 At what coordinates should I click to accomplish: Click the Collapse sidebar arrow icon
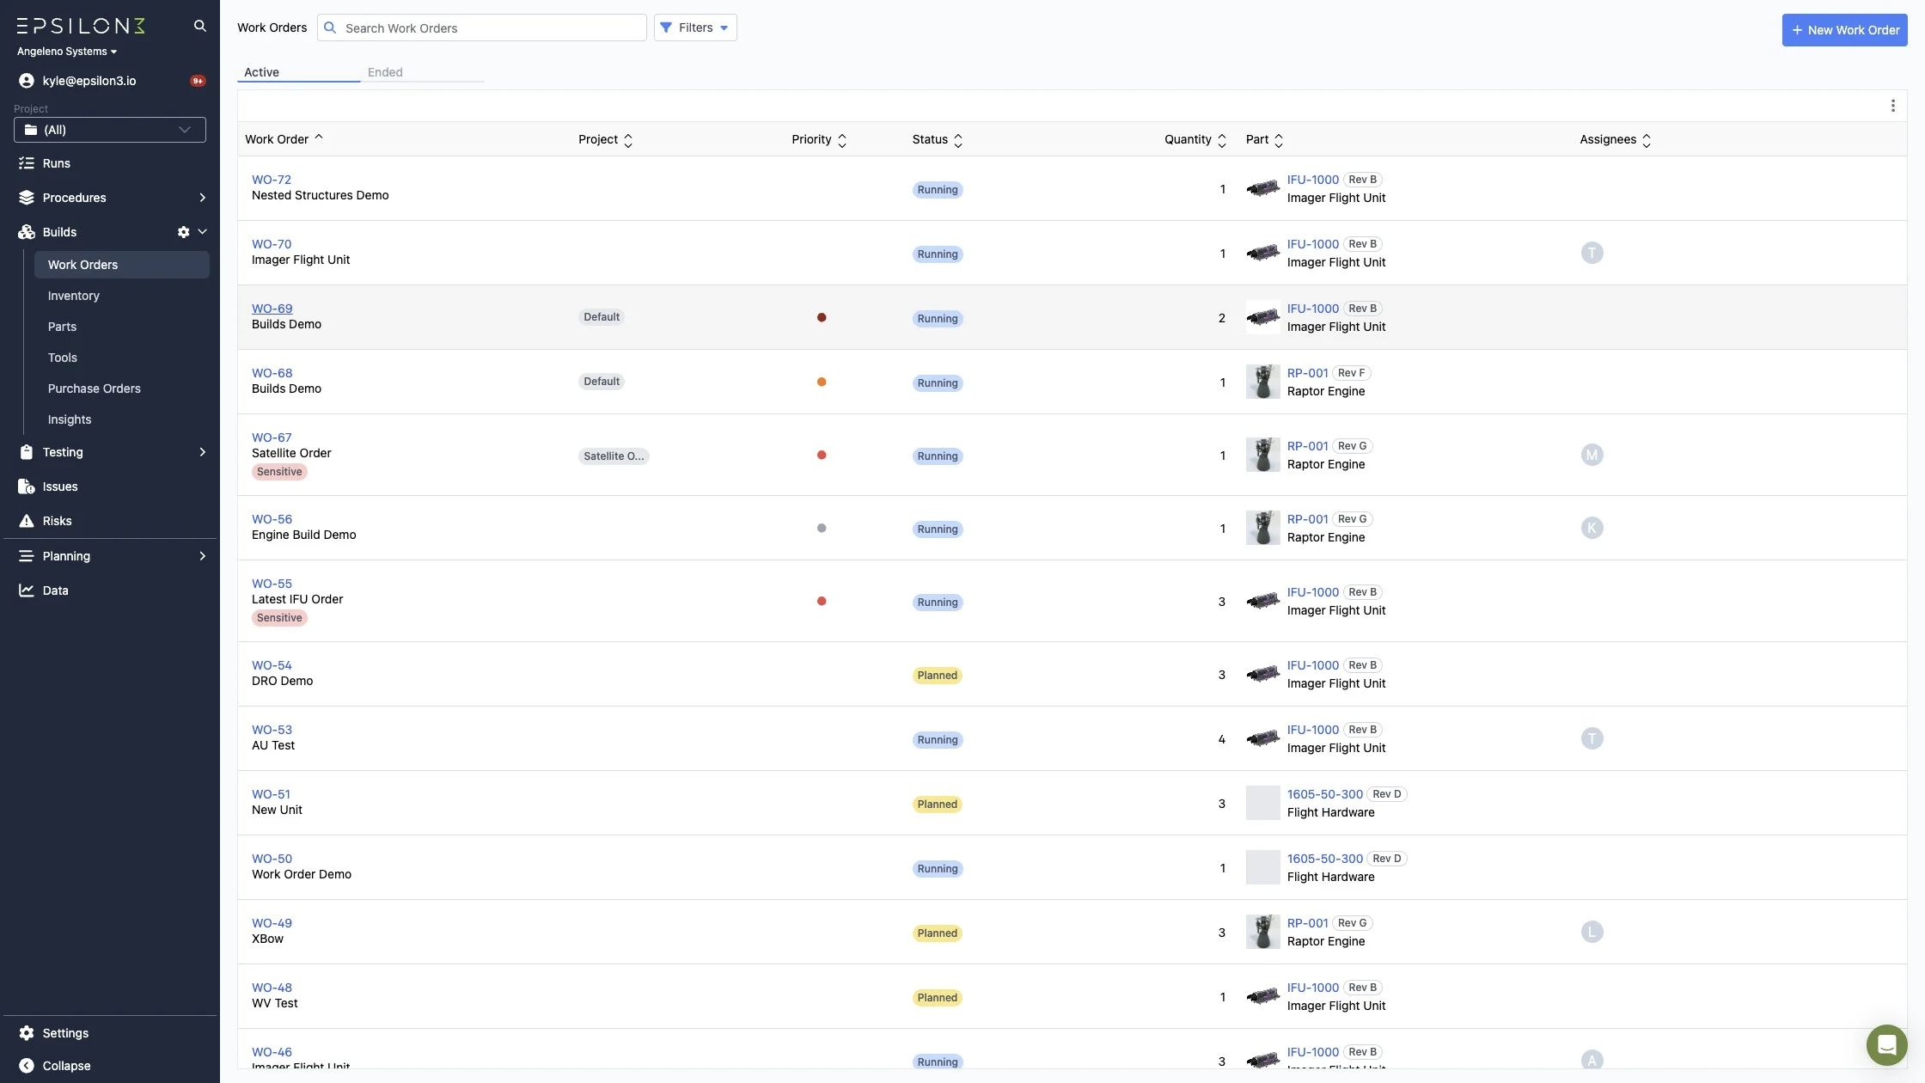coord(27,1066)
